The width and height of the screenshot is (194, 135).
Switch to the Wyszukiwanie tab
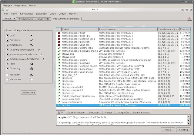(25, 19)
